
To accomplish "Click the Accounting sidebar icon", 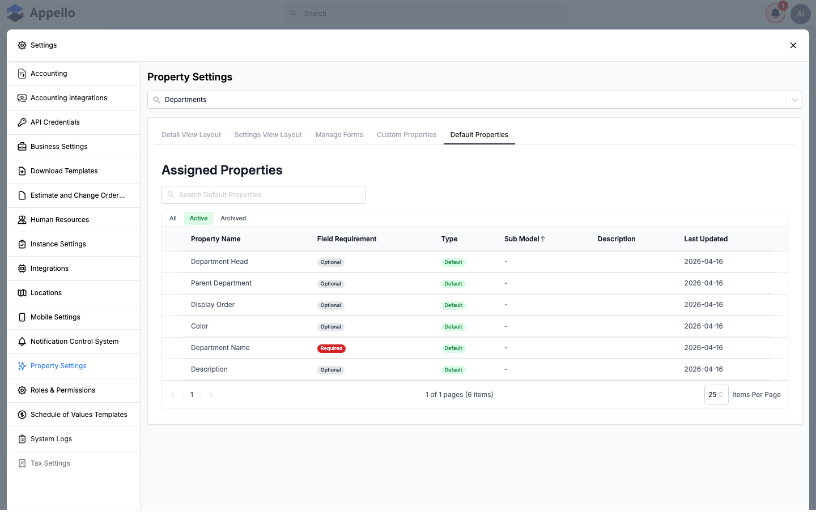I will 22,74.
